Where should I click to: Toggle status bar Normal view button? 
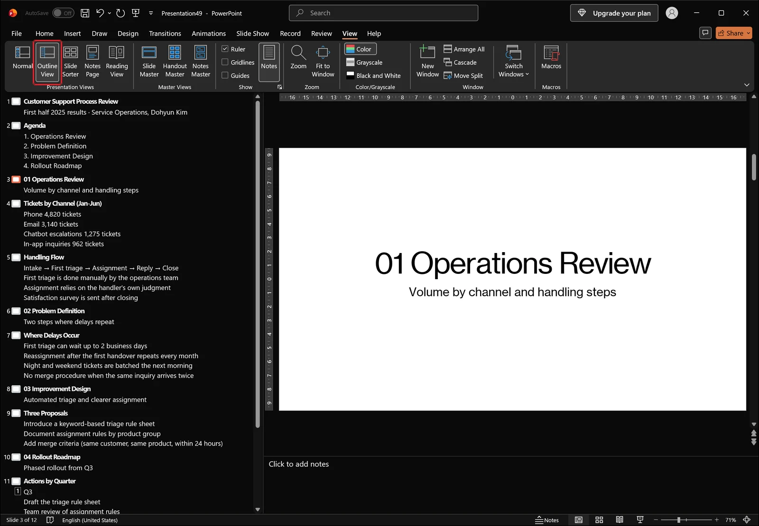tap(579, 520)
